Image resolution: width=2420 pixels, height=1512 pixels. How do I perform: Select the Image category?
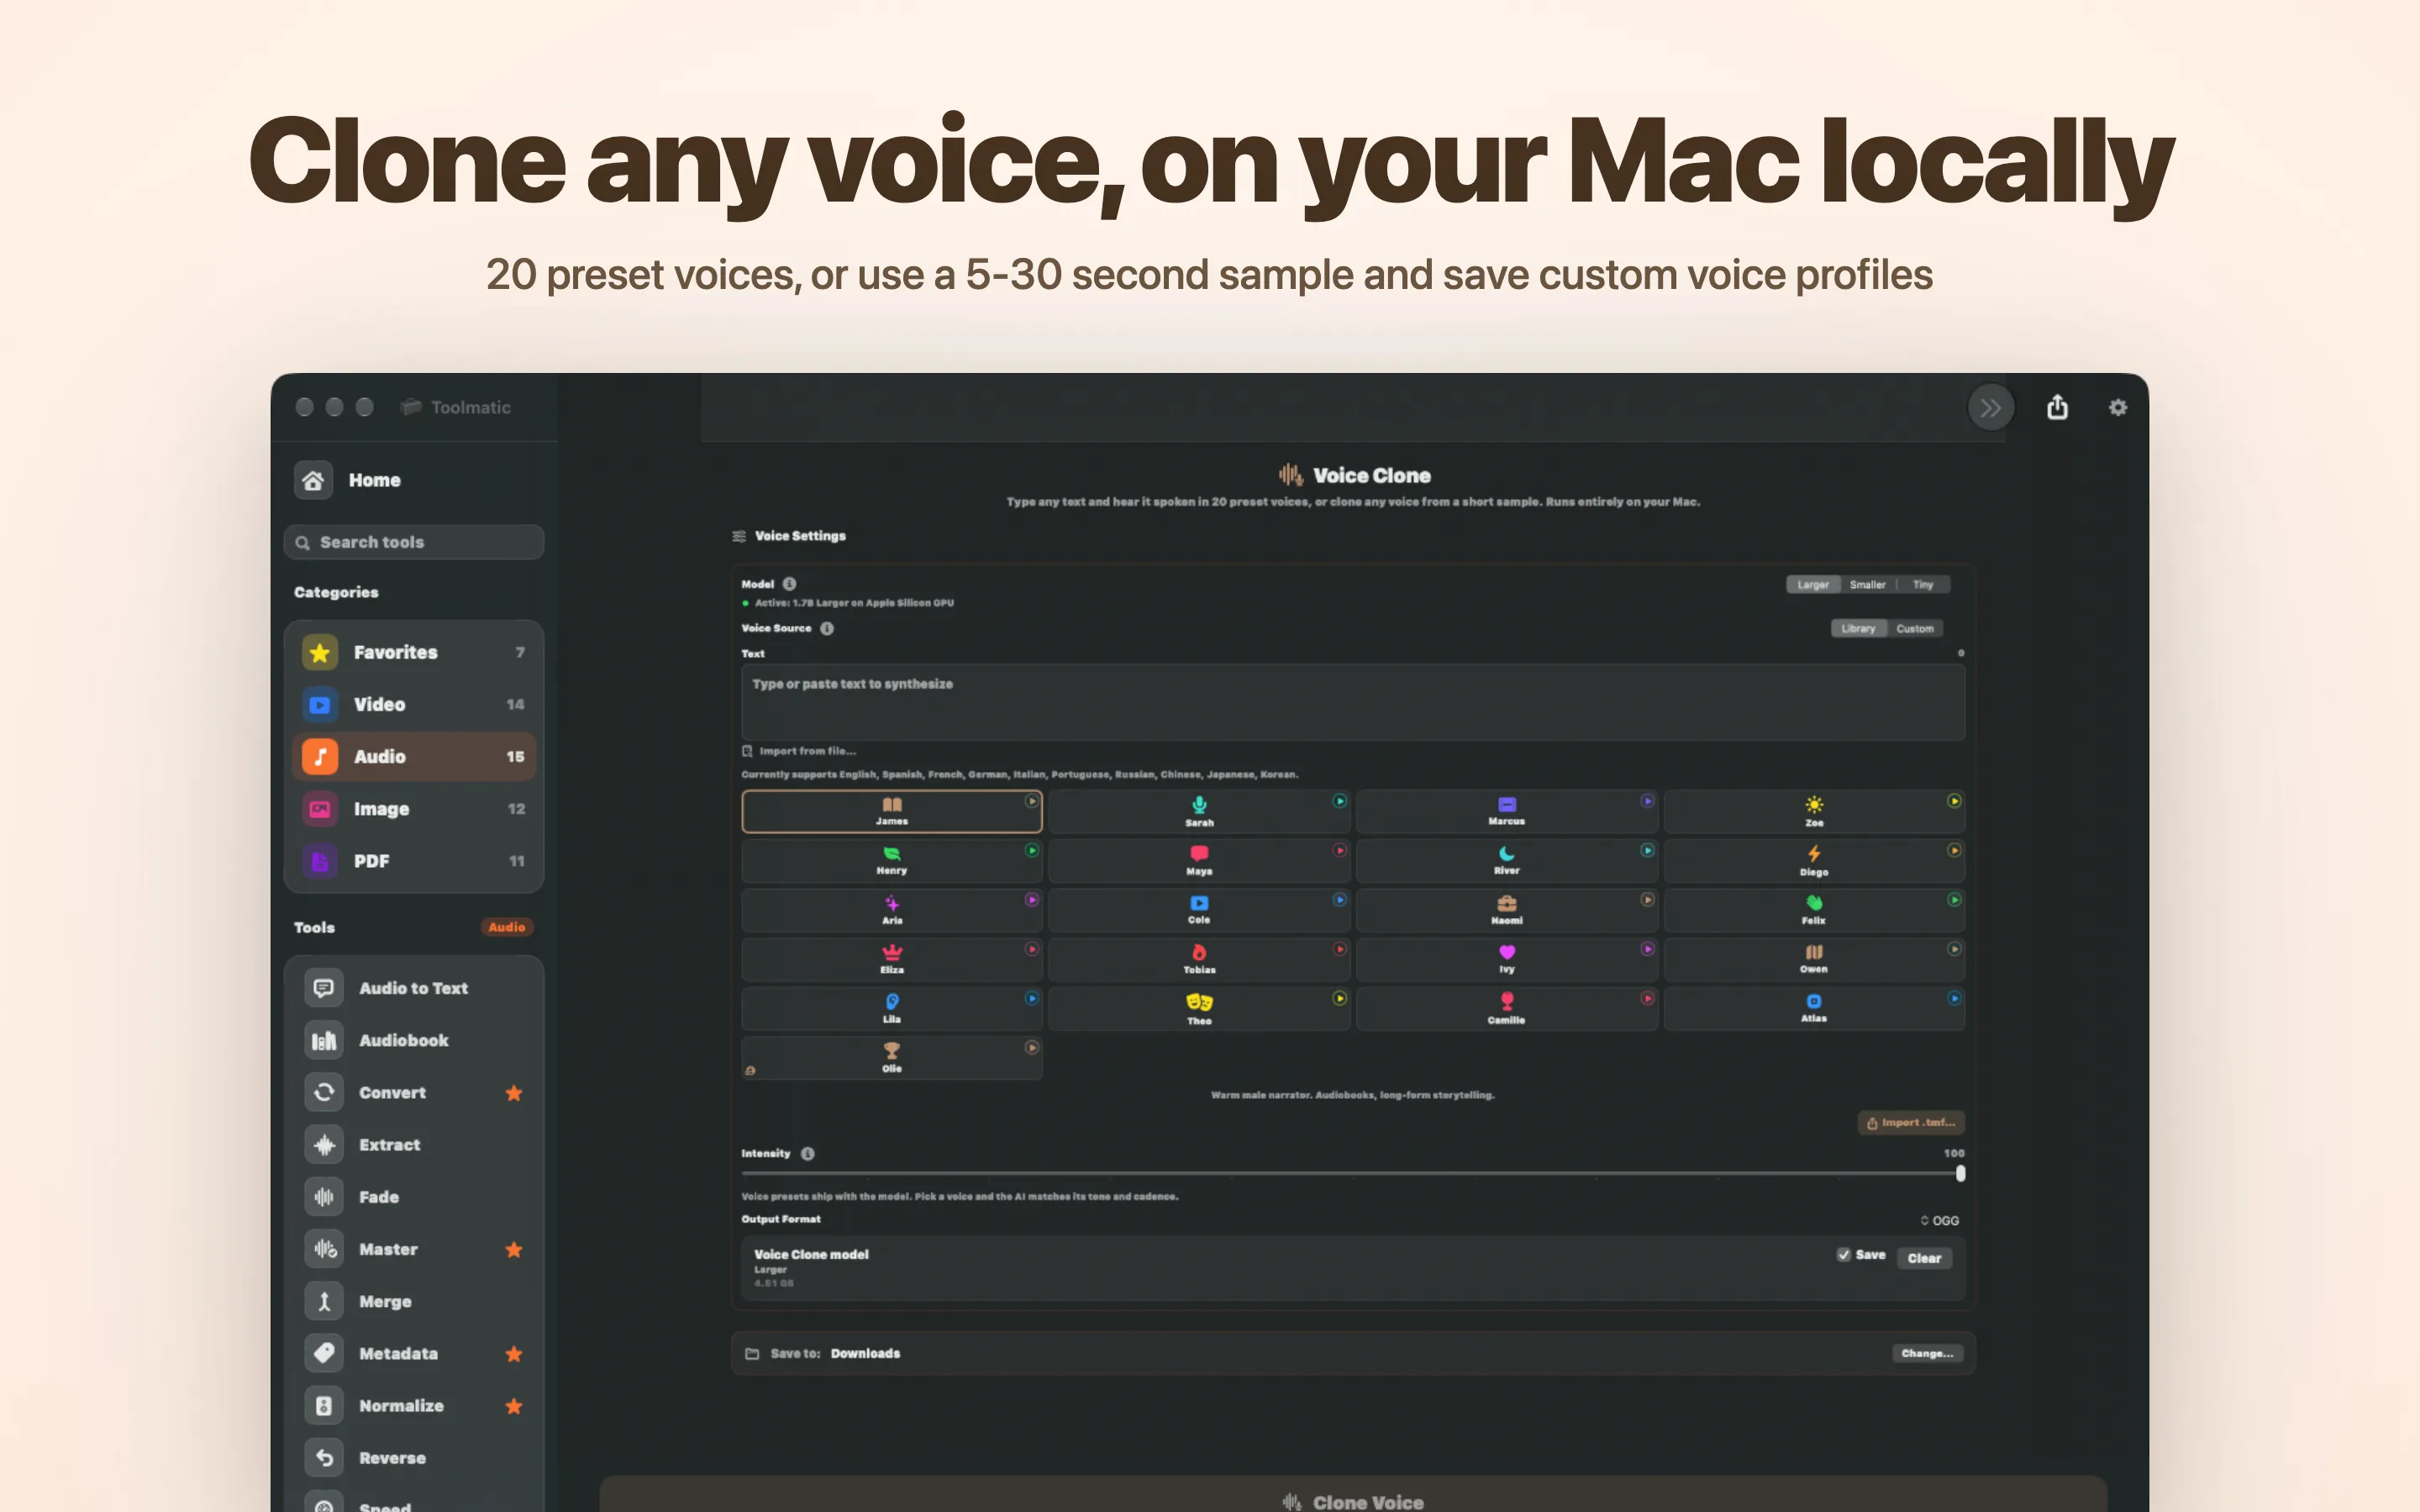tap(414, 809)
